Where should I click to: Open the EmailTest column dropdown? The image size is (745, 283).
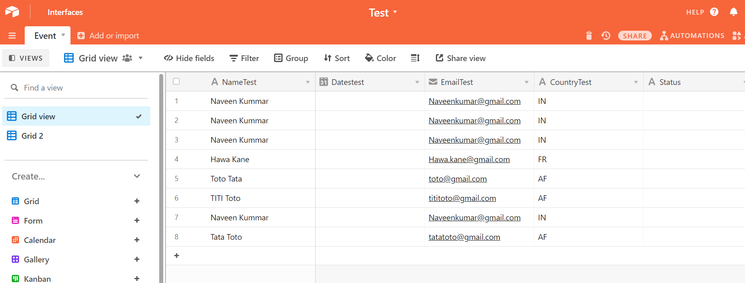click(527, 82)
